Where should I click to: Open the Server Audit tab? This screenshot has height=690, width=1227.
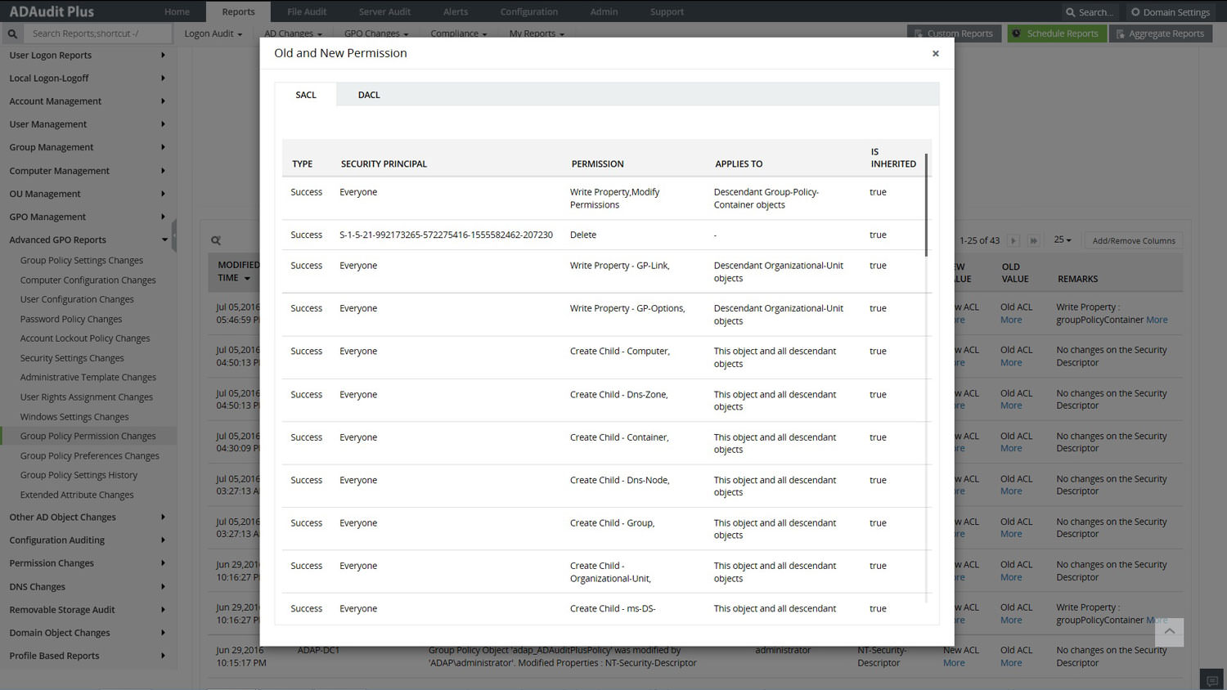384,11
